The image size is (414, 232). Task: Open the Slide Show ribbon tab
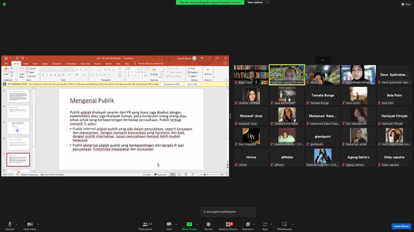pos(85,64)
